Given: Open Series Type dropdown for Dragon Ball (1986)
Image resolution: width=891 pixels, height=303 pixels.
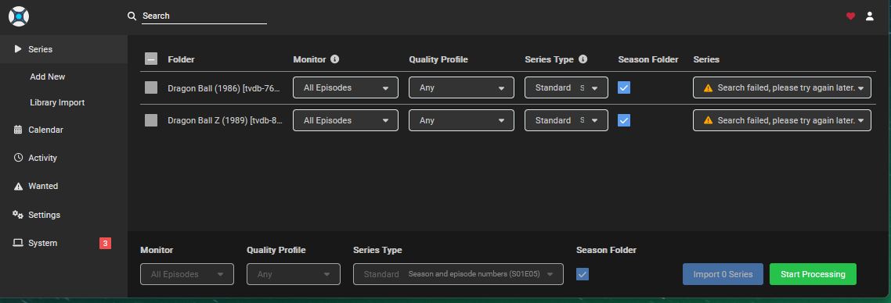Looking at the screenshot, I should pos(567,87).
